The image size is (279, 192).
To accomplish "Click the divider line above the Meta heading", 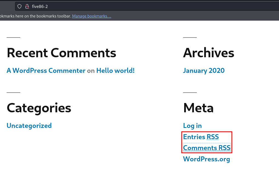I will [x=190, y=93].
